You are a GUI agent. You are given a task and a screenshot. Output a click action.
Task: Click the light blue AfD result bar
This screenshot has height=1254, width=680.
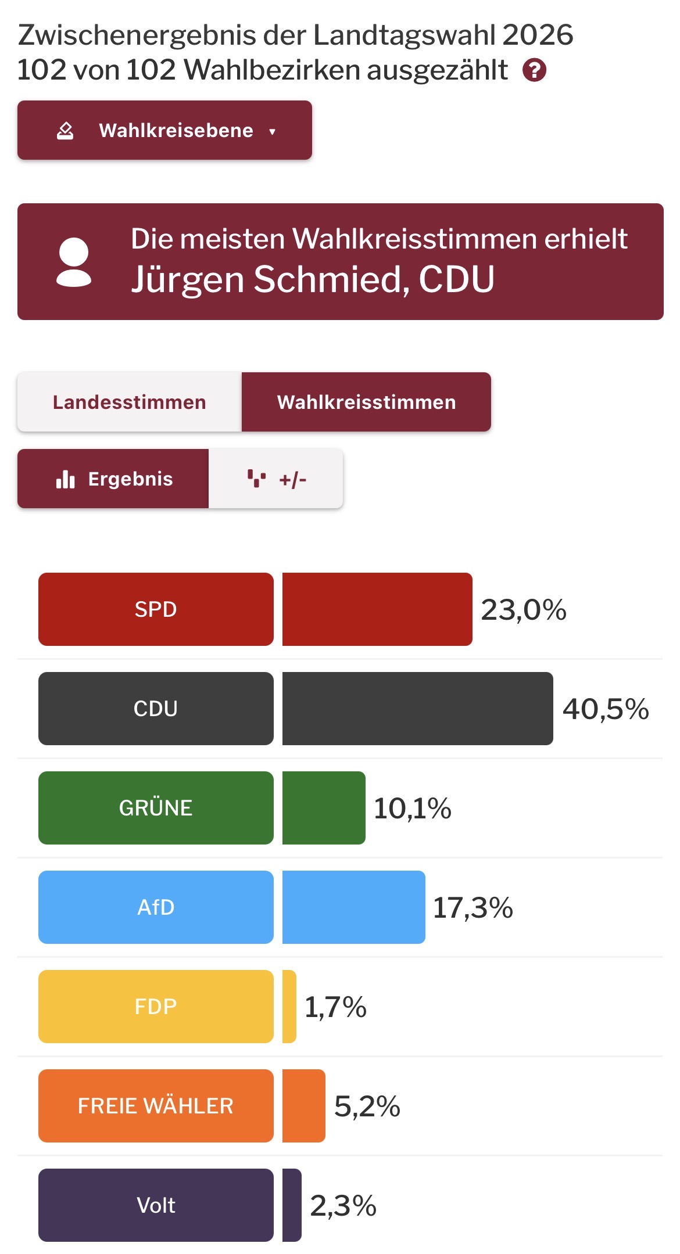pos(353,907)
